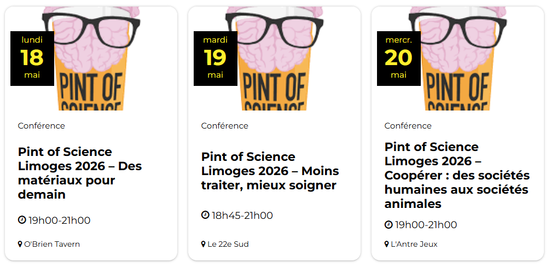The image size is (551, 267).
Task: Click location pin next to L'Antre Jeux
Action: pyautogui.click(x=387, y=244)
